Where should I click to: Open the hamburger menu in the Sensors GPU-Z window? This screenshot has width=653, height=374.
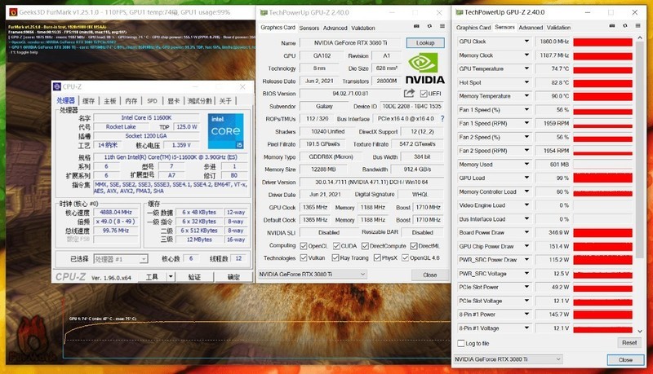637,26
